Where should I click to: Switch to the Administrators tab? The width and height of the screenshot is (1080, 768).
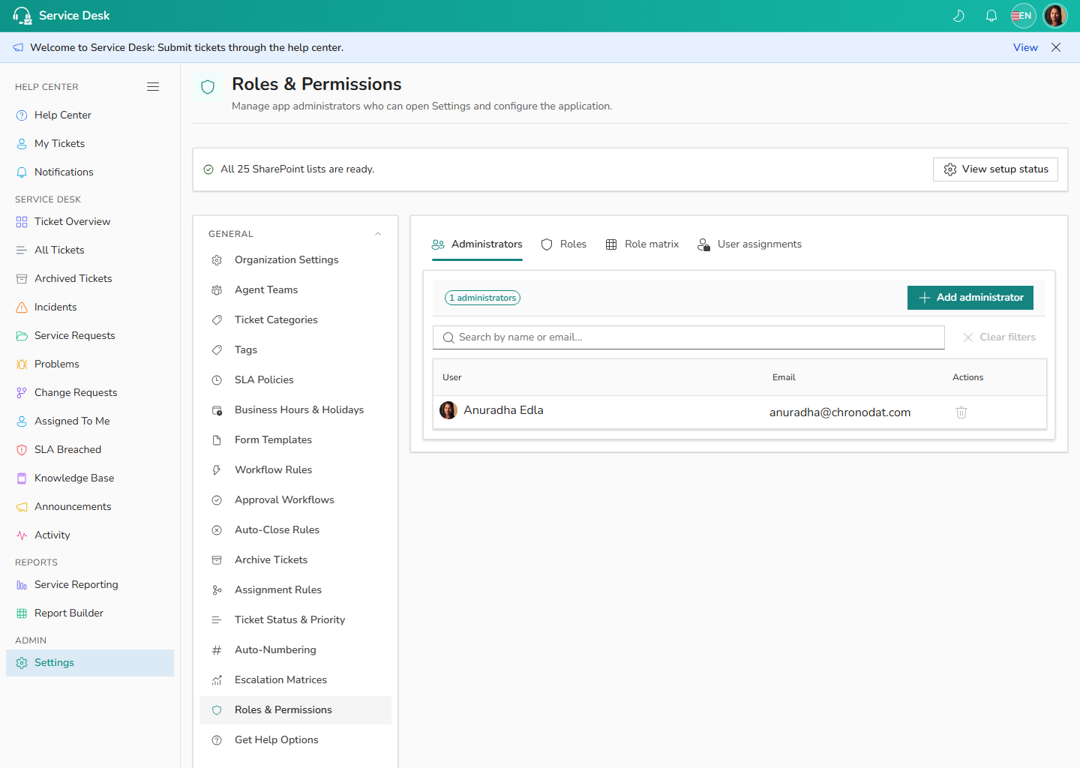(477, 244)
